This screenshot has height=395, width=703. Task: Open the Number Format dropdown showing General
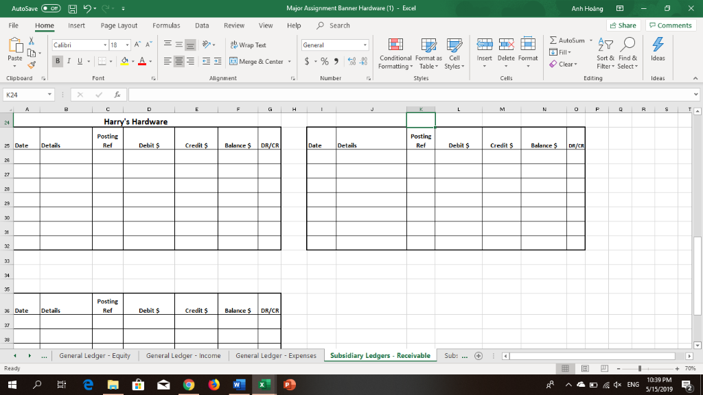pyautogui.click(x=334, y=44)
